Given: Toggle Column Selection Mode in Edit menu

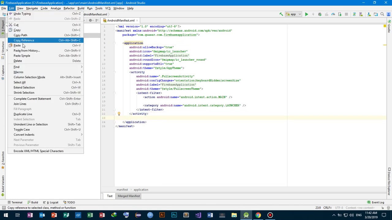Looking at the screenshot, I should (46, 77).
